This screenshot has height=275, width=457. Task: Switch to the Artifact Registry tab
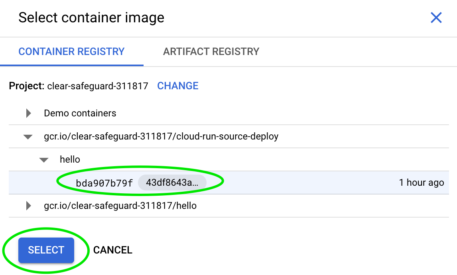[x=211, y=51]
